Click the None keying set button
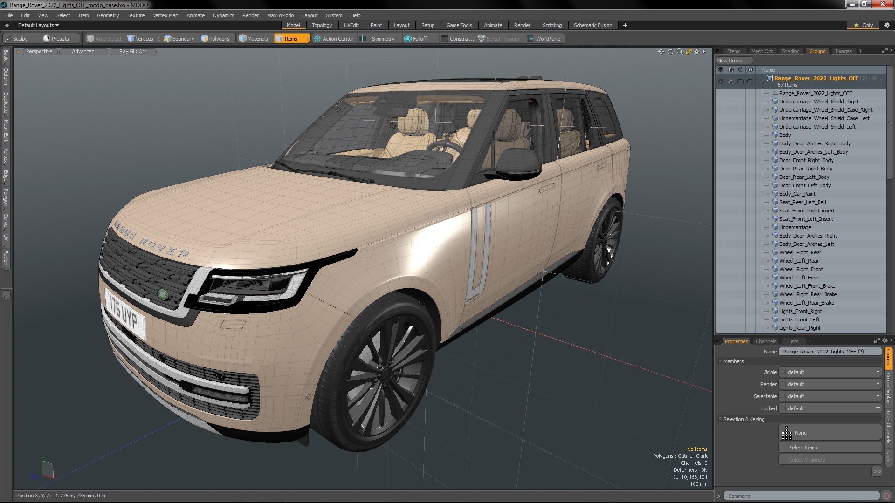Image resolution: width=895 pixels, height=503 pixels. pos(830,433)
